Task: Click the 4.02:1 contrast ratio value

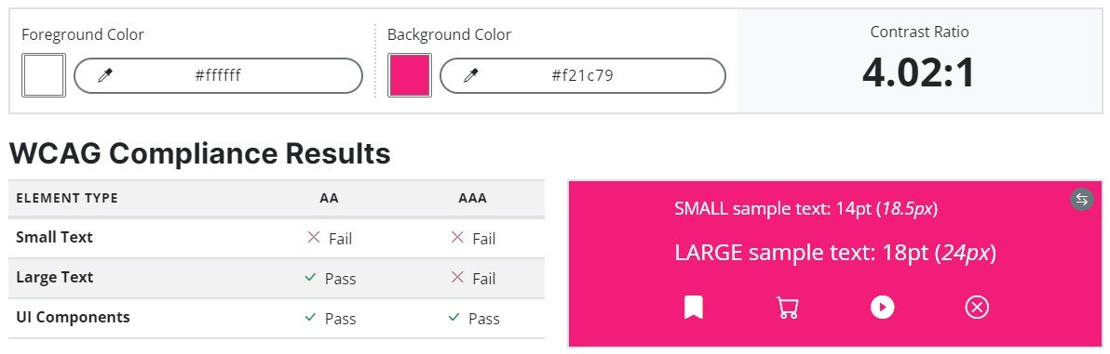Action: tap(919, 72)
